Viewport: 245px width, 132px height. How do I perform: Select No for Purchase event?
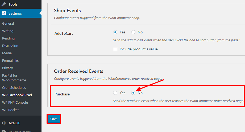(133, 93)
